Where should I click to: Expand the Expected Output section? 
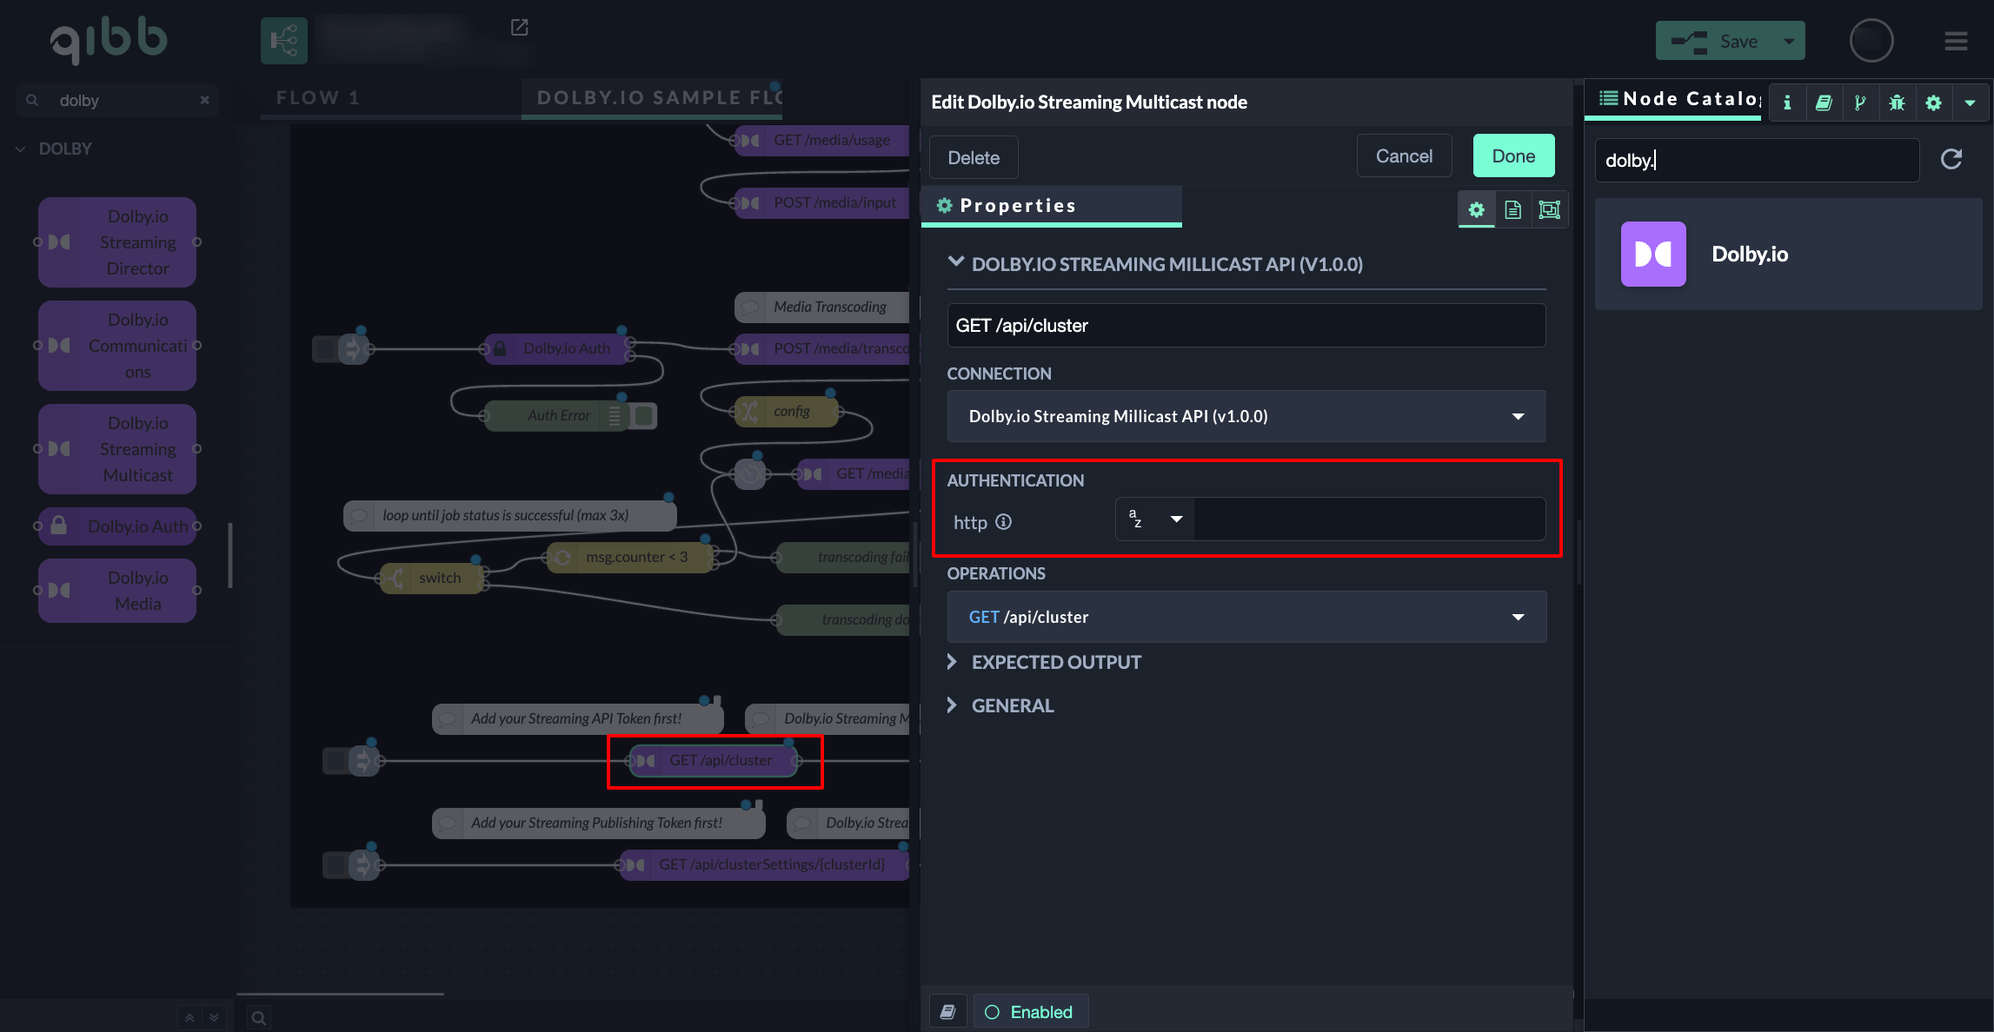click(x=1055, y=662)
